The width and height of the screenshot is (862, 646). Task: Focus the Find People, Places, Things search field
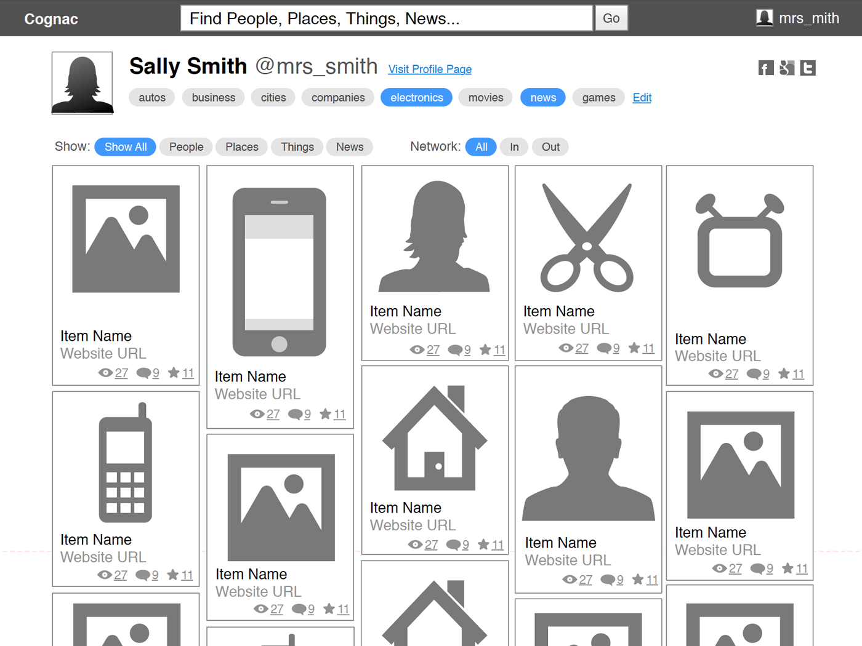pyautogui.click(x=387, y=18)
